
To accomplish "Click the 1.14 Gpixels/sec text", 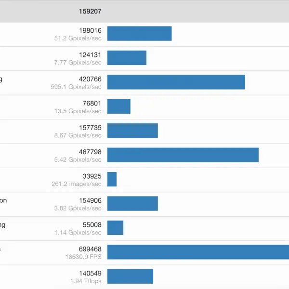I will point(78,233).
